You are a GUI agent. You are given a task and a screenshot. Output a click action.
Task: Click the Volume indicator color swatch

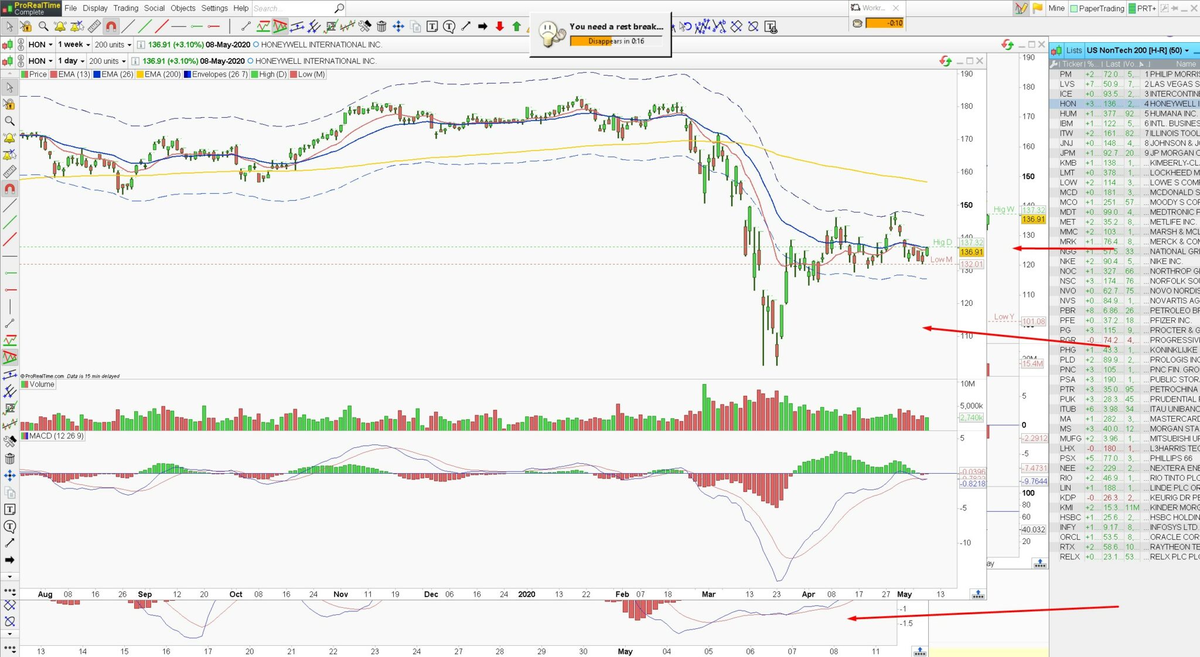click(x=25, y=385)
